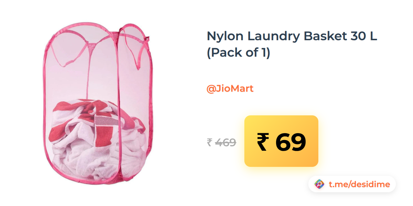Click the word Nylon in the title
This screenshot has width=413, height=206.
(221, 36)
